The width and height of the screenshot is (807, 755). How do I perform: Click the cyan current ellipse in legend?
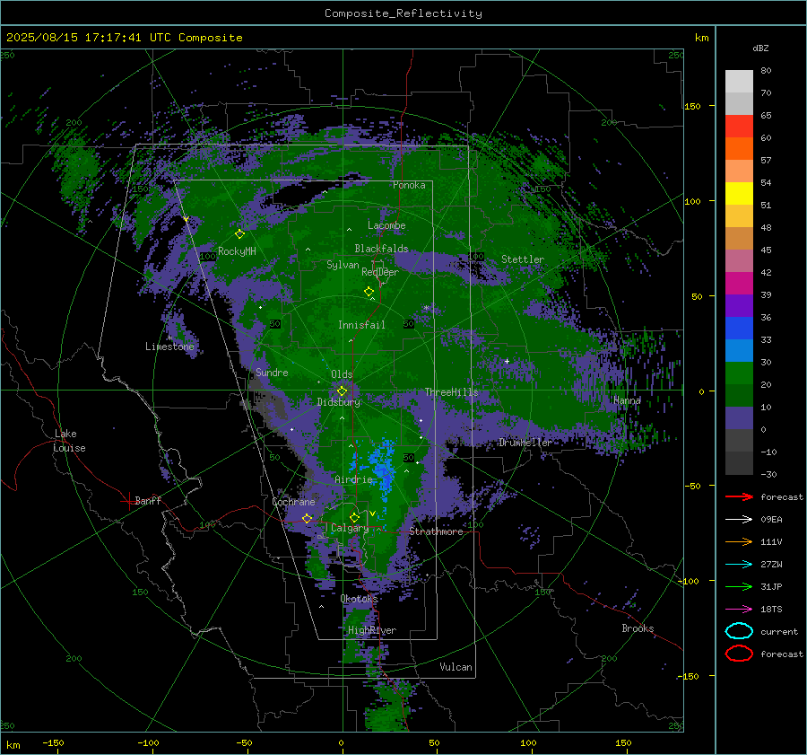pos(739,631)
